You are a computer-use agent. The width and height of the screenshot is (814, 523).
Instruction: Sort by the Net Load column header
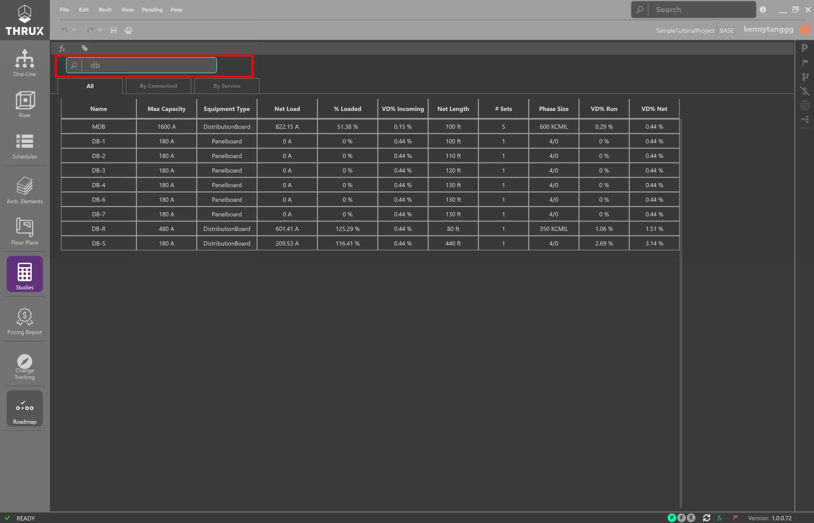287,109
